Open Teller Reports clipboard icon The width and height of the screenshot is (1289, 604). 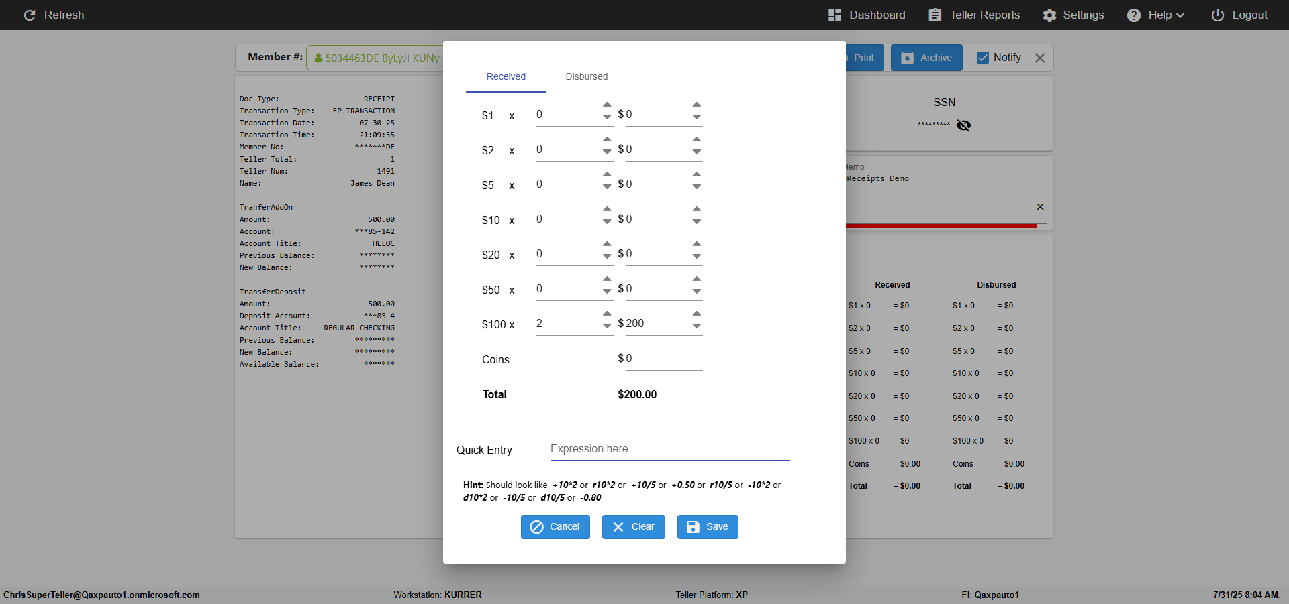click(x=935, y=15)
